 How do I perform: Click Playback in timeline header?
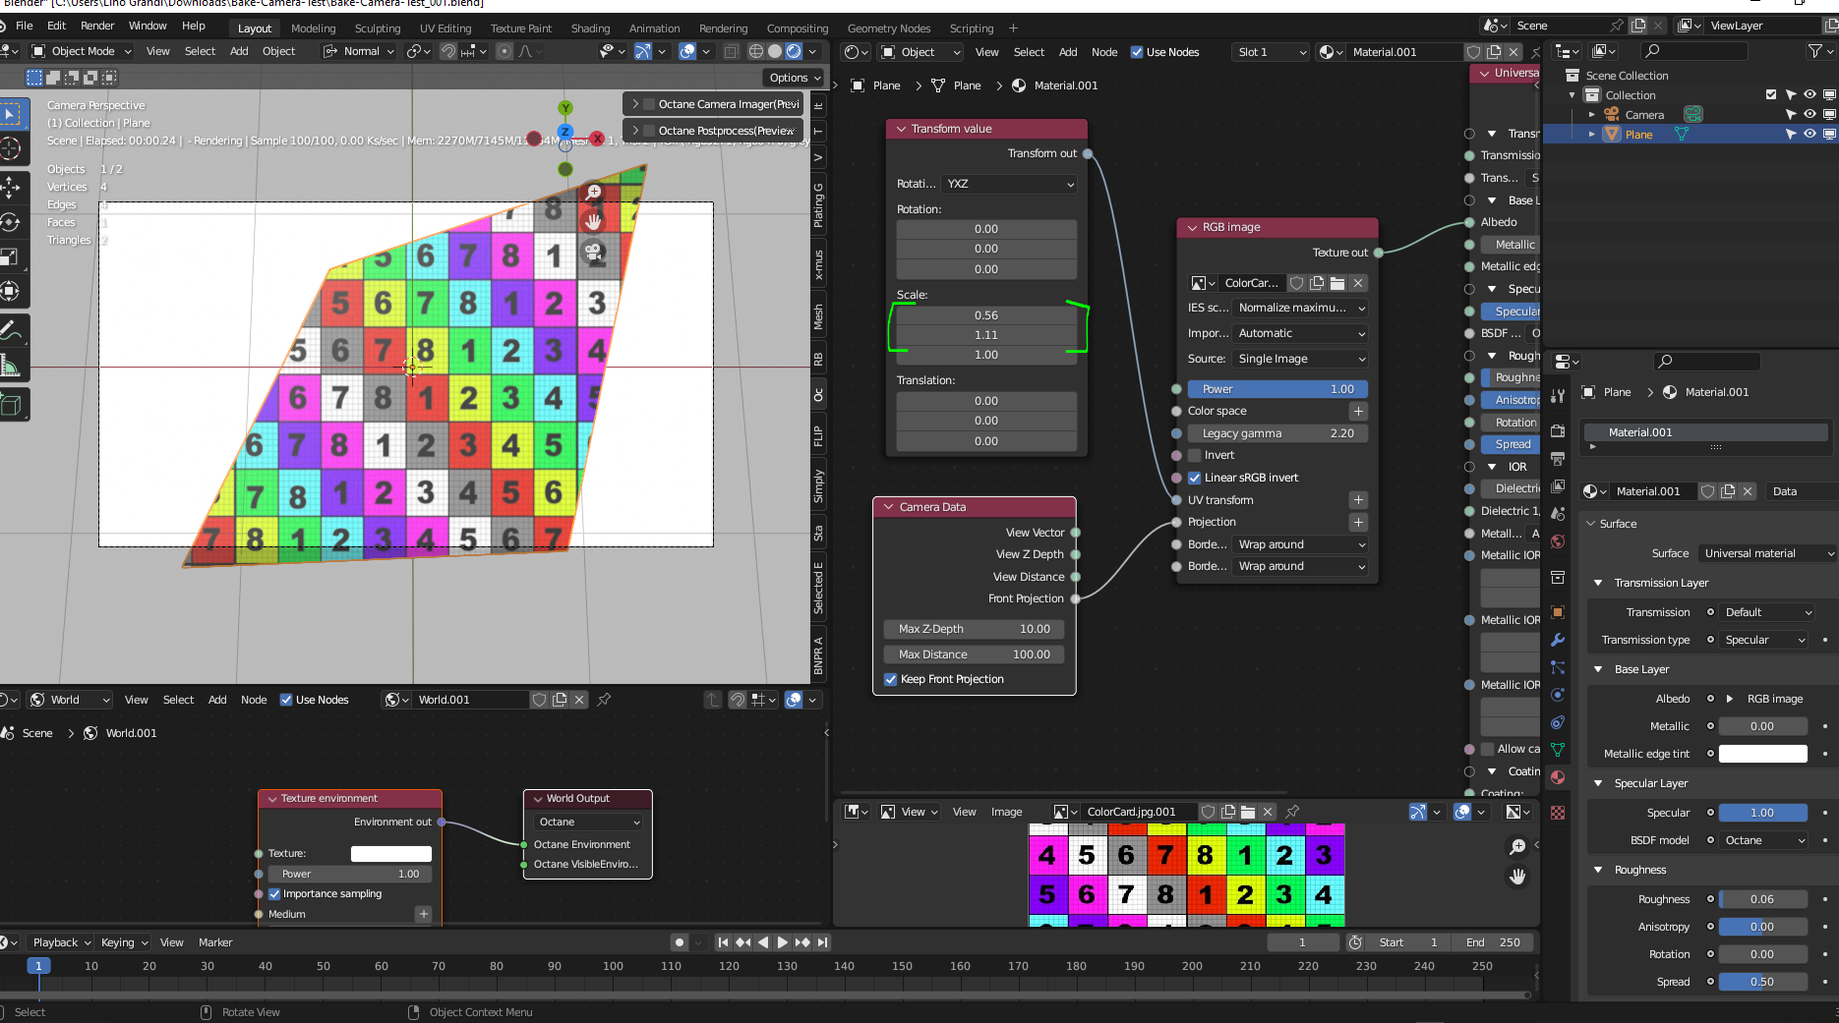[62, 942]
